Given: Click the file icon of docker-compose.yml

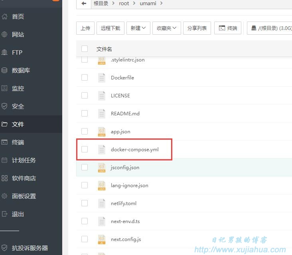Looking at the screenshot, I should [x=102, y=149].
